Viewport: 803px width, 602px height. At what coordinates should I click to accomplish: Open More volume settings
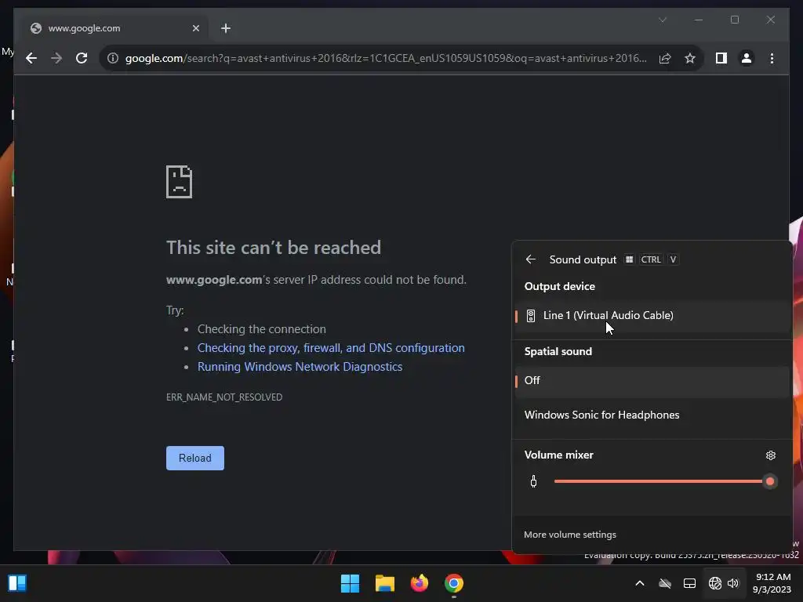coord(570,535)
